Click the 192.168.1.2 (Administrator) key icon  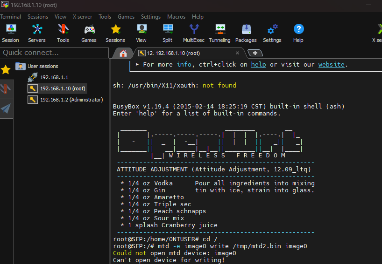[32, 100]
